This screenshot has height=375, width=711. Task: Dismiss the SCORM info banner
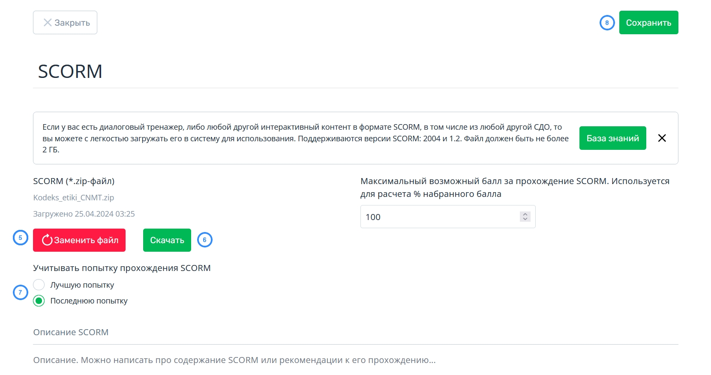[662, 138]
